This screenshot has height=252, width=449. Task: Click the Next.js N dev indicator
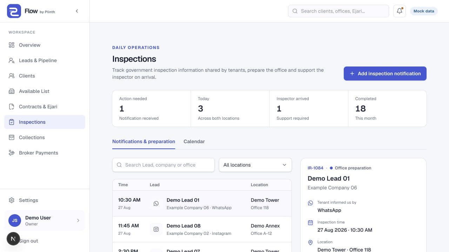pos(13,239)
